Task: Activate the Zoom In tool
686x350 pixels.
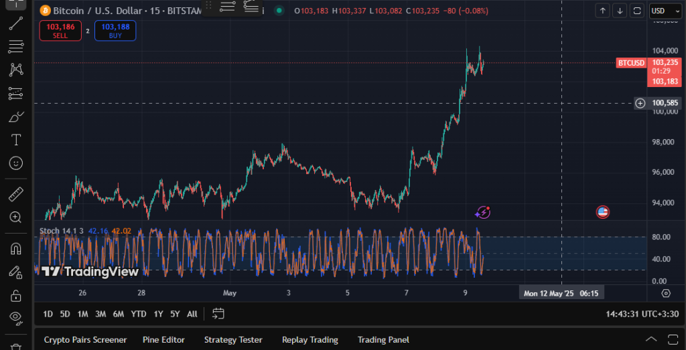Action: (16, 217)
